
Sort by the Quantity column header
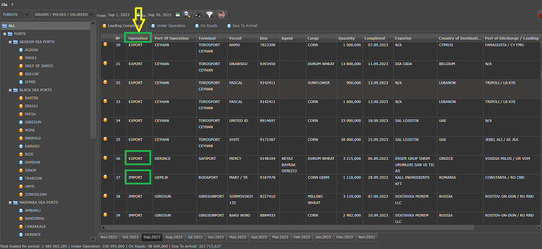click(349, 38)
